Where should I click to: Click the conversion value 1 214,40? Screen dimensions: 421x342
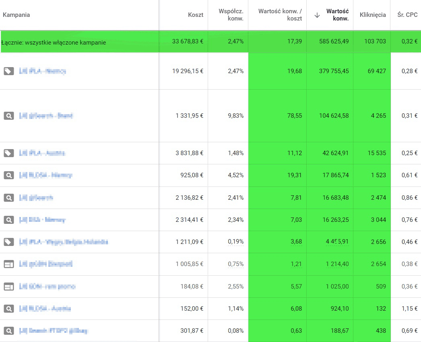tap(337, 264)
